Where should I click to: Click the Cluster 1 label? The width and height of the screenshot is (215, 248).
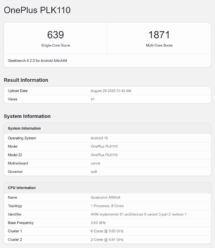(x=15, y=231)
